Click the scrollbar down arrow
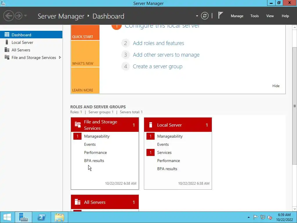 pyautogui.click(x=295, y=209)
